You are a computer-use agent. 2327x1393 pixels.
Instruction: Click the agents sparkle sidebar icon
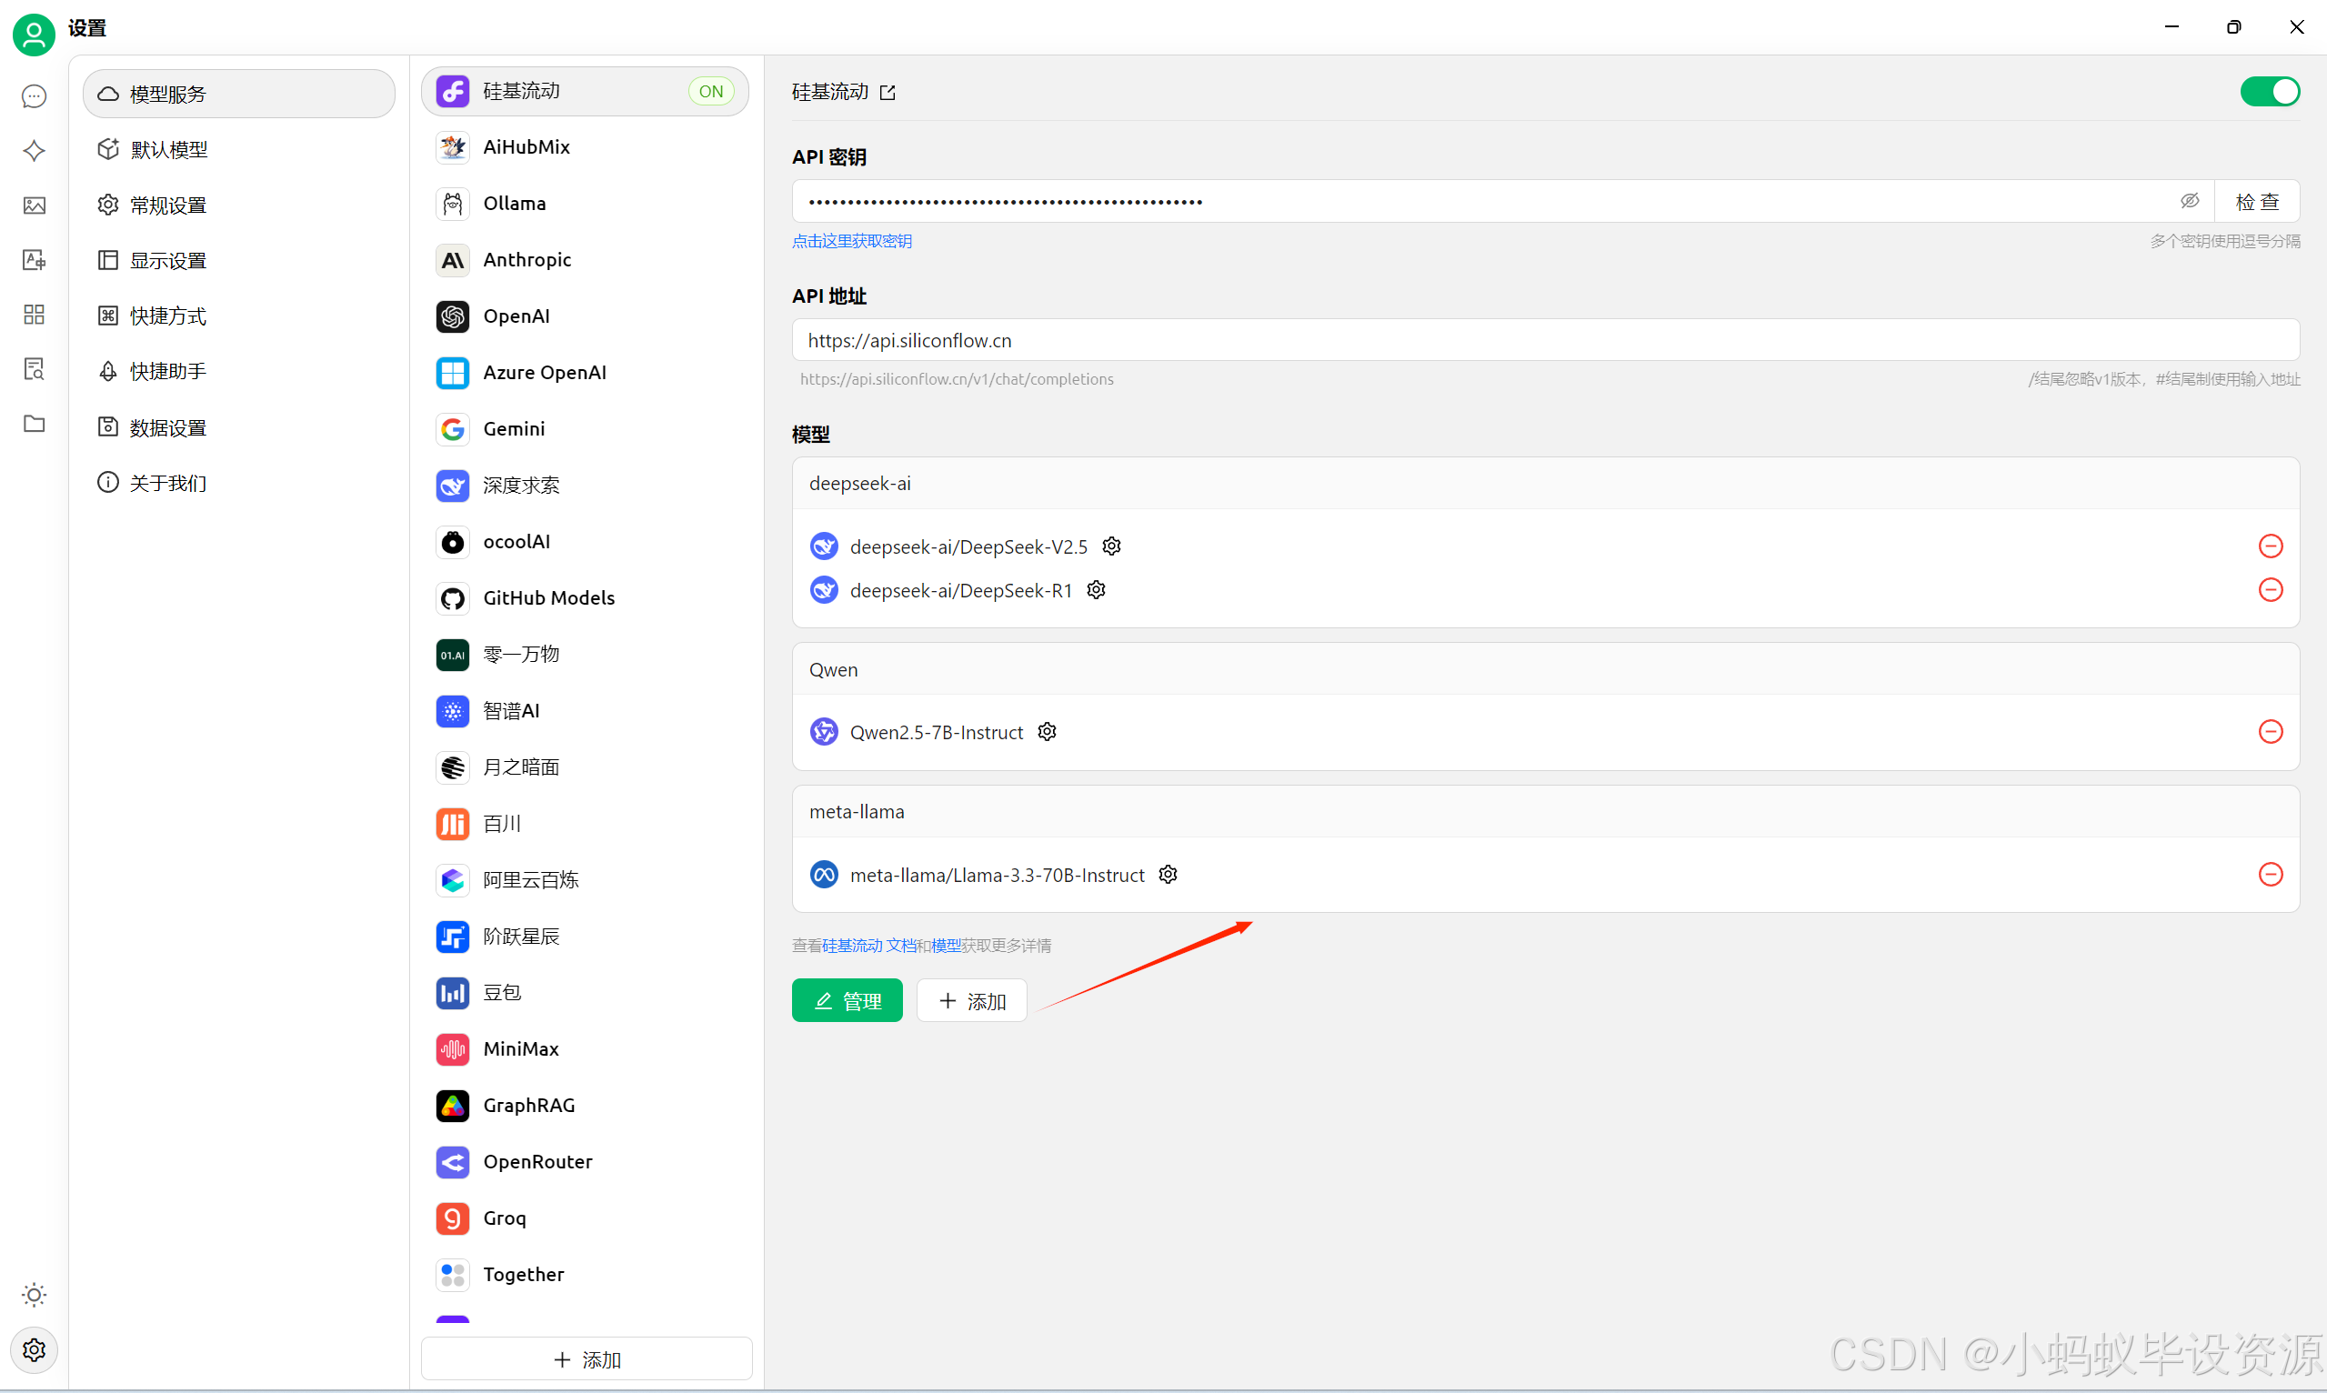34,151
